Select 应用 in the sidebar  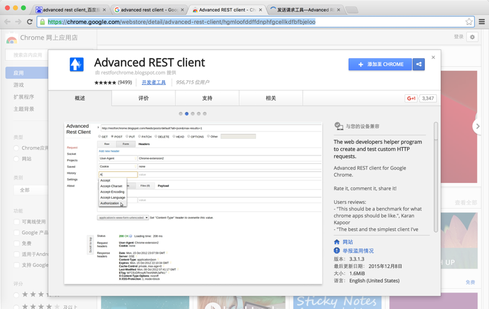point(27,73)
